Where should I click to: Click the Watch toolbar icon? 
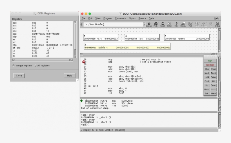pyautogui.click(x=169, y=24)
